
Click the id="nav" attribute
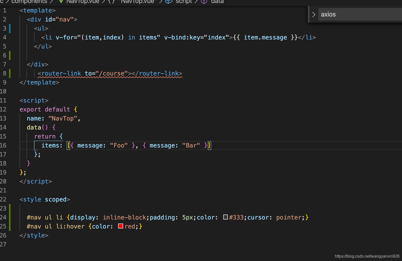point(59,19)
